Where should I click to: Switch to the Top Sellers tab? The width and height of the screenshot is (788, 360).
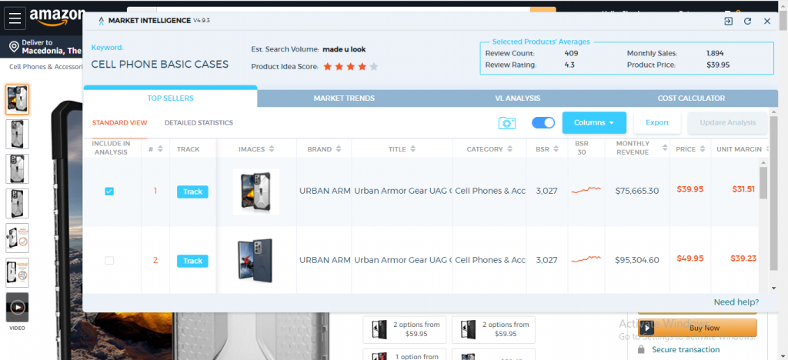(x=170, y=98)
